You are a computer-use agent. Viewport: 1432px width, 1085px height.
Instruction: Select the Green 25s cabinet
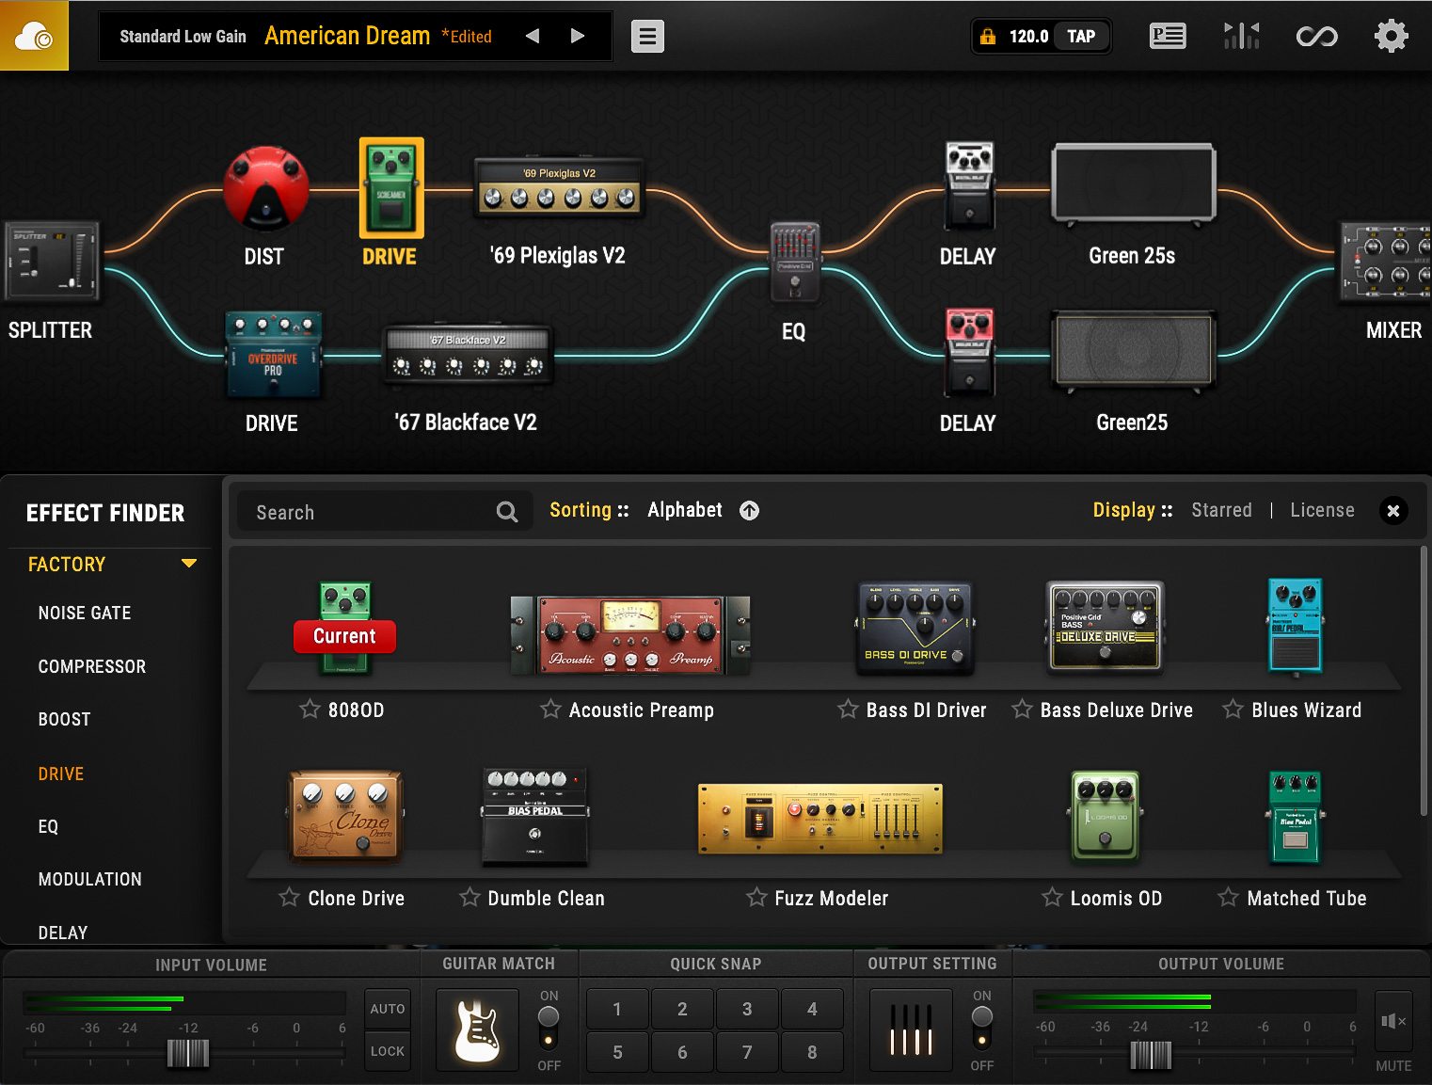(1133, 183)
